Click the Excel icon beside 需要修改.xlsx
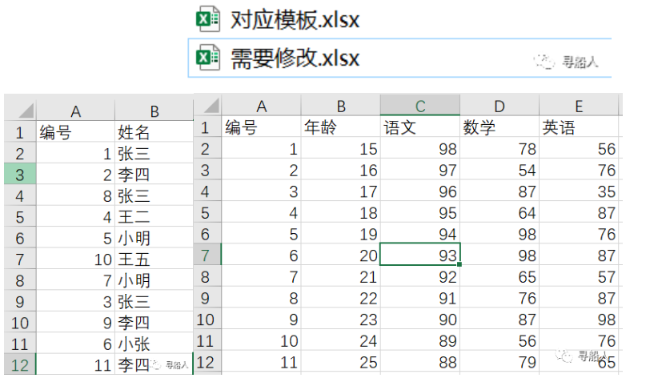 [207, 57]
